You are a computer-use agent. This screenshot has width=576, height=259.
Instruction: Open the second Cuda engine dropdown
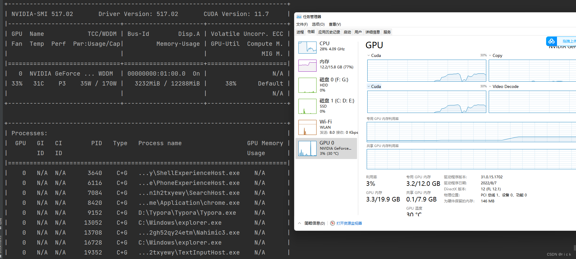click(374, 86)
